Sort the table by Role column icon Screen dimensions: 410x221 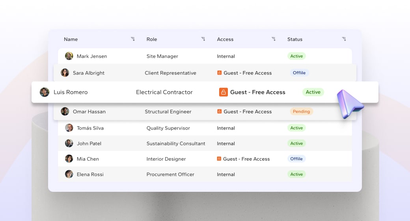[203, 39]
